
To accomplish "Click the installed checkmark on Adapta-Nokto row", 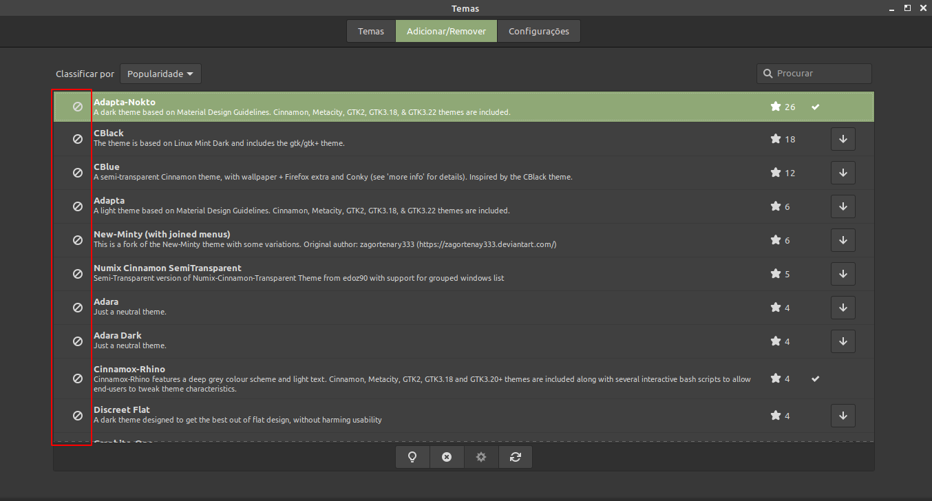I will pos(816,107).
